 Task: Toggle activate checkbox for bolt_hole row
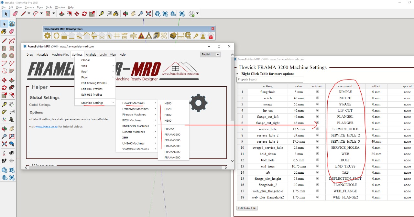pyautogui.click(x=317, y=160)
